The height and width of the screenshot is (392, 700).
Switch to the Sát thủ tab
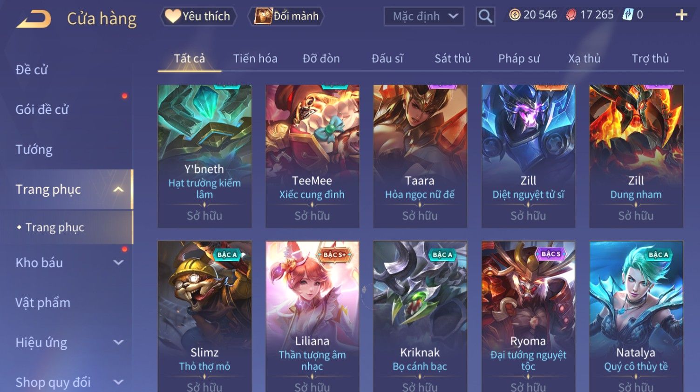(x=453, y=59)
